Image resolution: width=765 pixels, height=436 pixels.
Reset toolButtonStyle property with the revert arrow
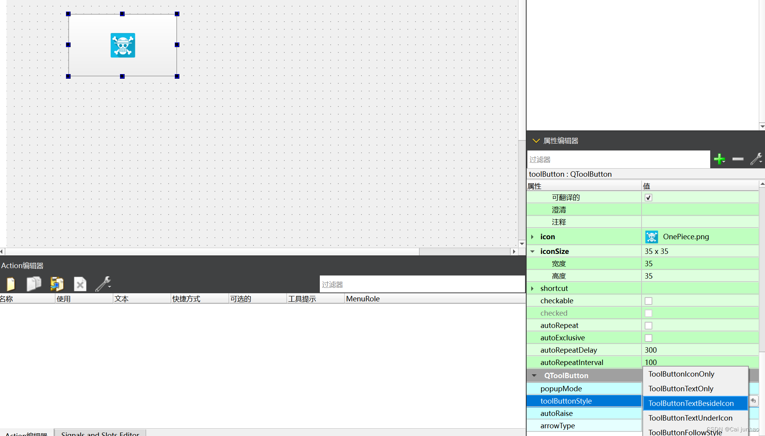[x=753, y=401]
